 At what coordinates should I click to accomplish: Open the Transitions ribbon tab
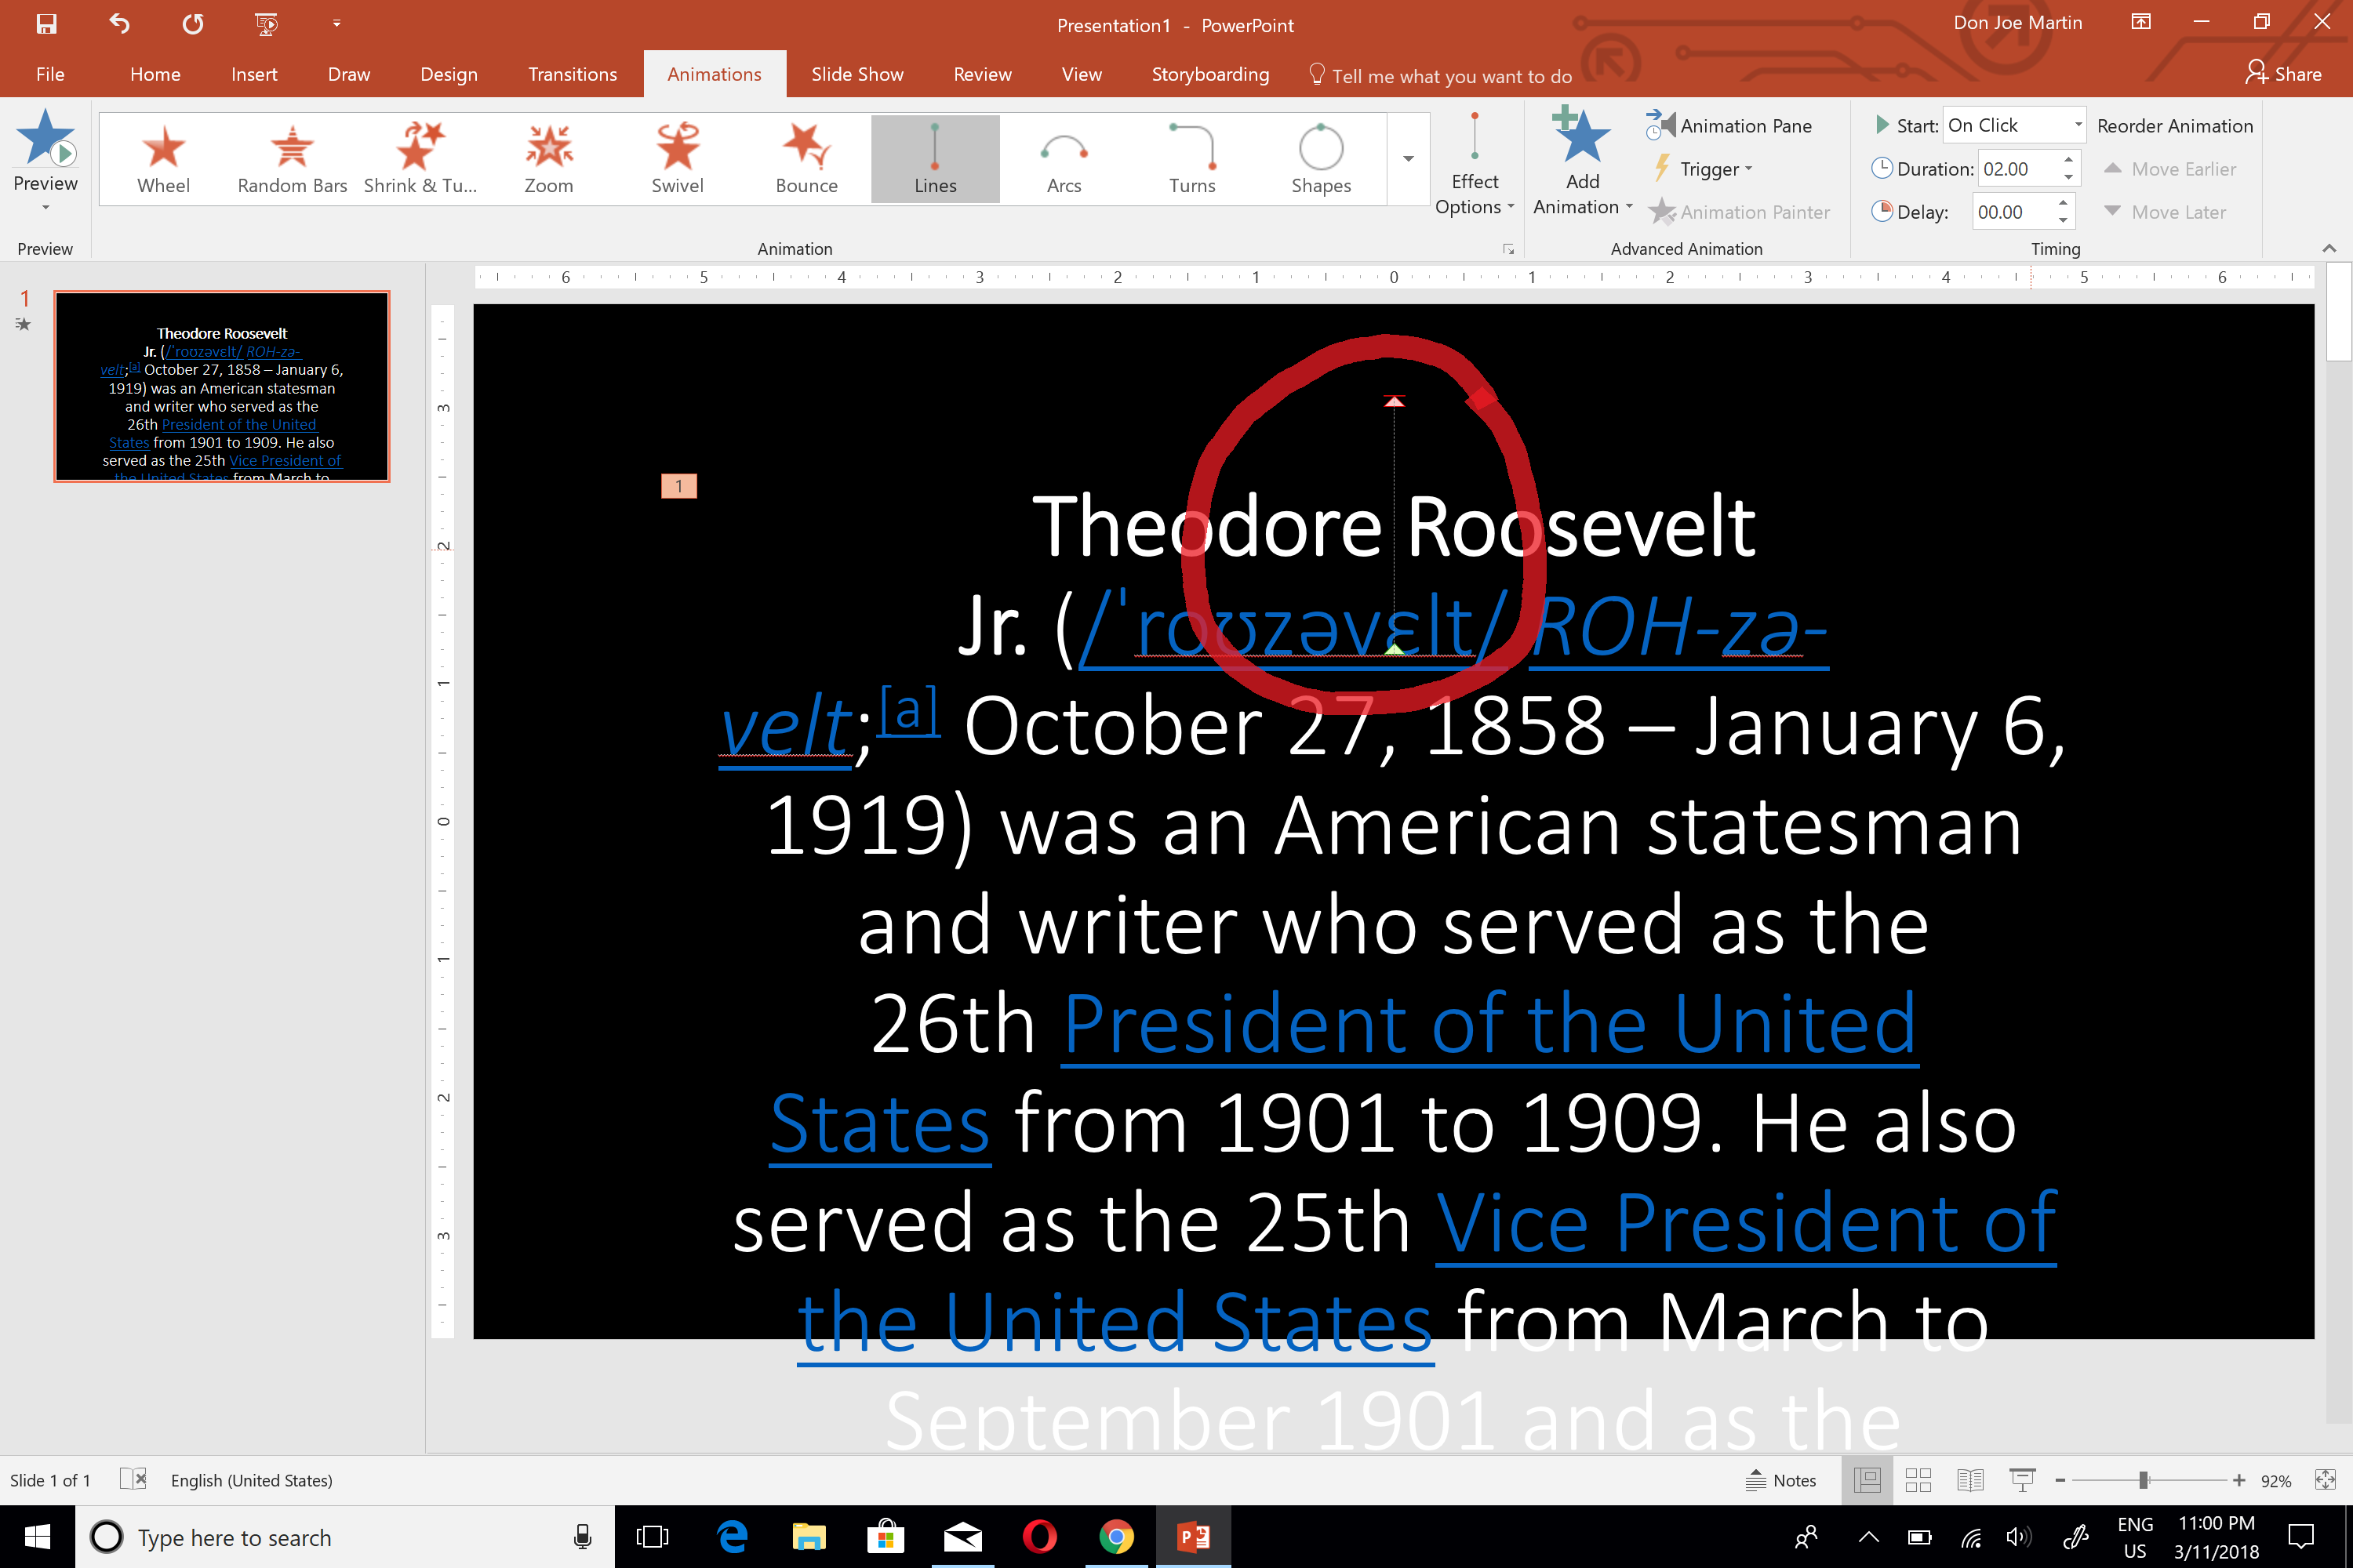pyautogui.click(x=573, y=74)
